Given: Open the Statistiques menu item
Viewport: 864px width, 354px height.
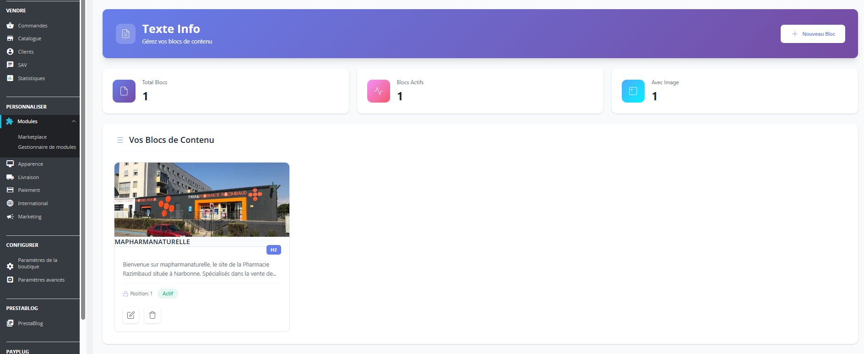Looking at the screenshot, I should (x=31, y=78).
